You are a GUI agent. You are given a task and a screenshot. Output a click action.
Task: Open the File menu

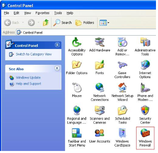pos(6,13)
